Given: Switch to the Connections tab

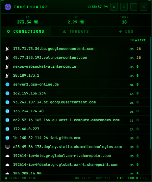Looking at the screenshot, I should (x=26, y=31).
